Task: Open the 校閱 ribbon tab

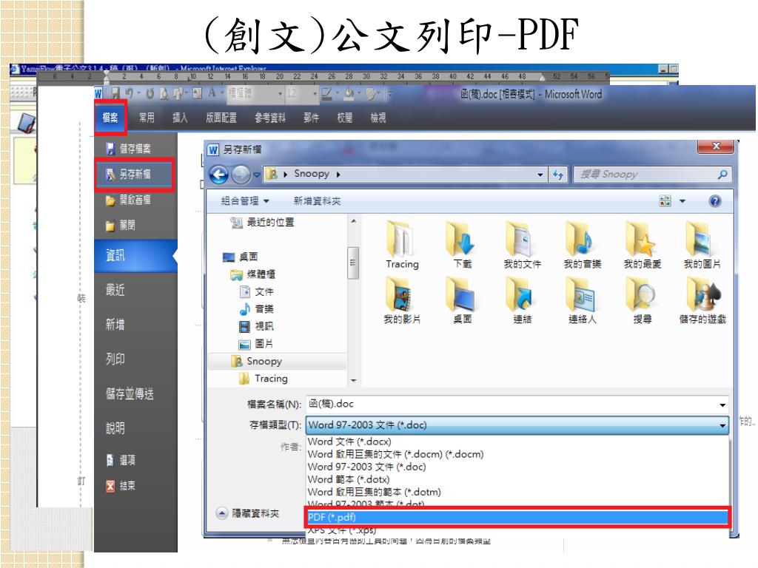Action: pos(345,118)
